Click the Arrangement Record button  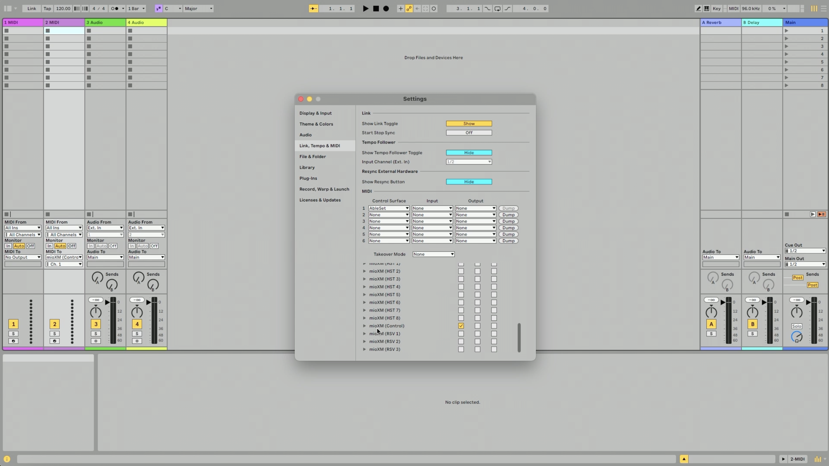point(386,9)
